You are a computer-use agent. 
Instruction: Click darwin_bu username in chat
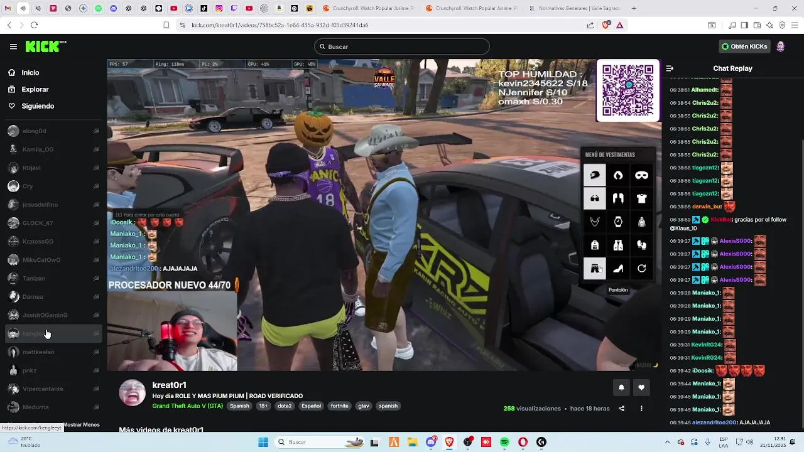coord(706,207)
